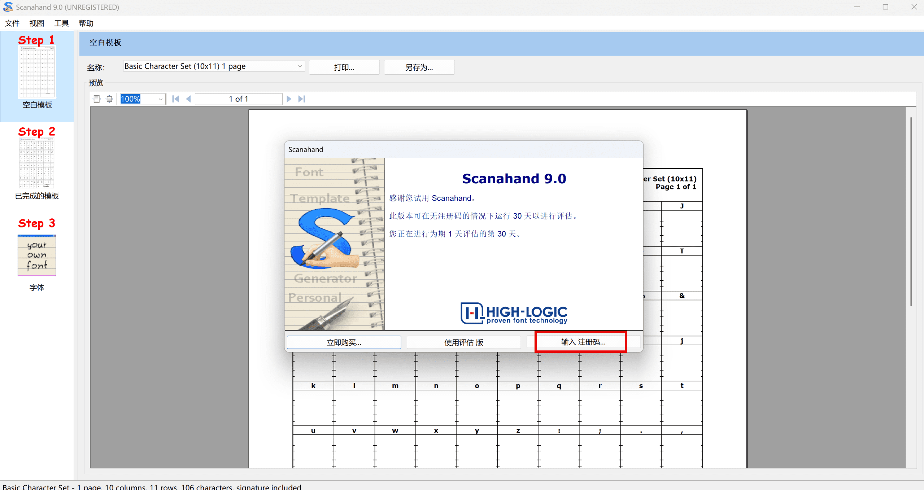Click the fit whole page icon
The width and height of the screenshot is (924, 490).
pyautogui.click(x=109, y=99)
